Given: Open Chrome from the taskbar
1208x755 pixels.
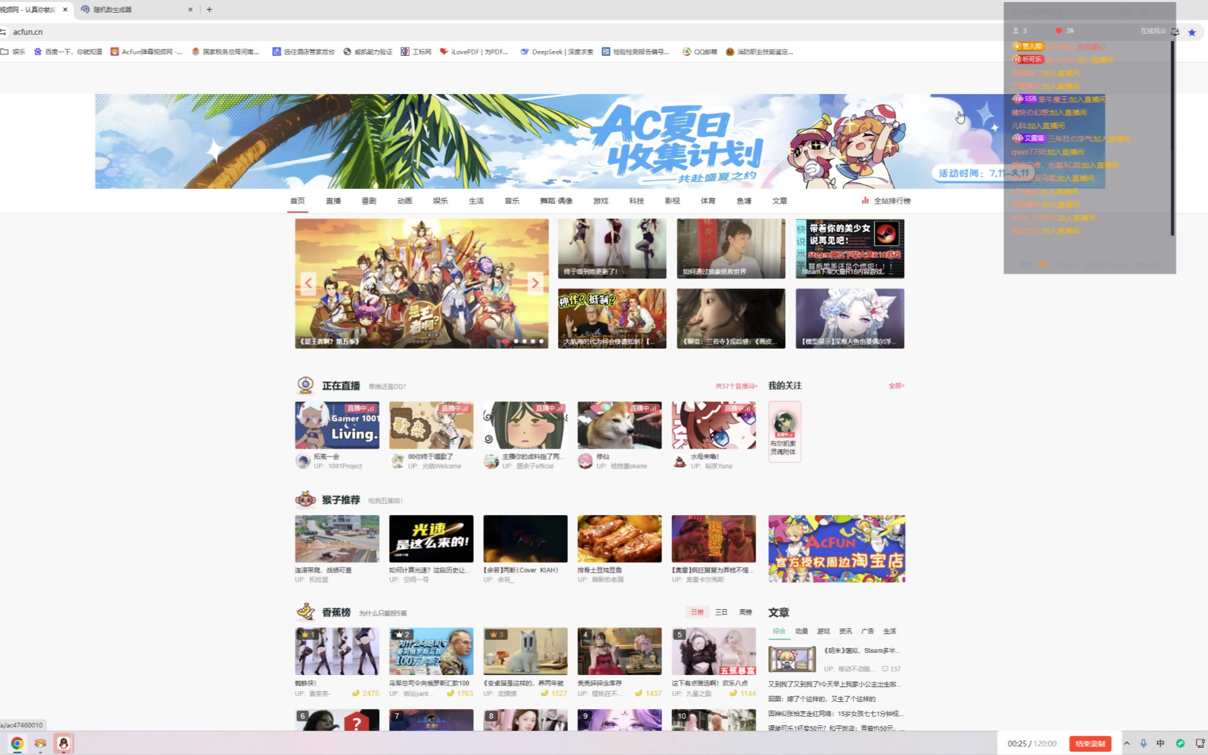Looking at the screenshot, I should point(17,743).
